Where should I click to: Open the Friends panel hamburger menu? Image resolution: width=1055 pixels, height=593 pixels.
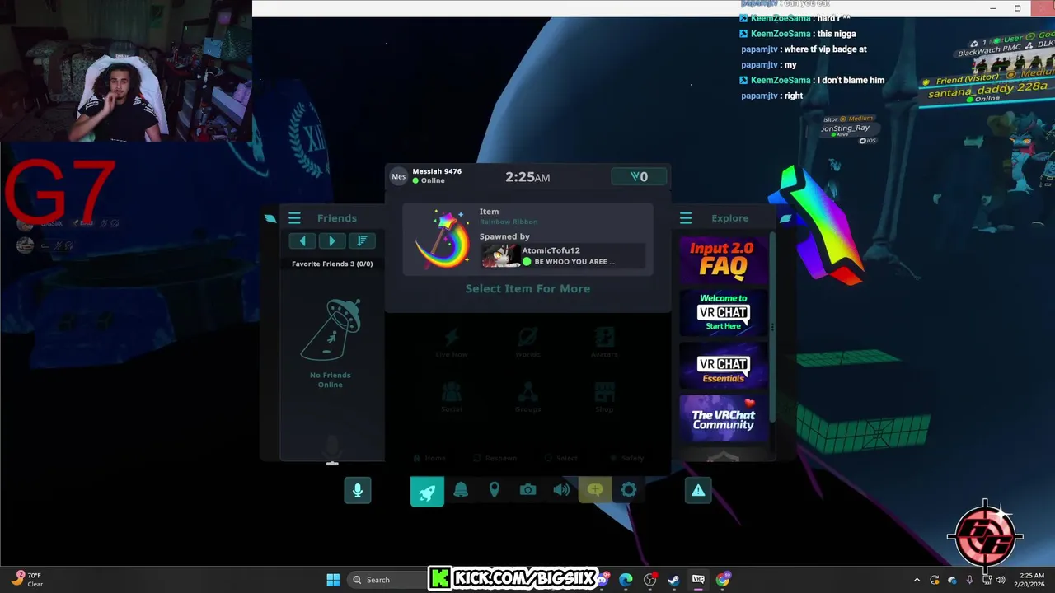coord(294,218)
